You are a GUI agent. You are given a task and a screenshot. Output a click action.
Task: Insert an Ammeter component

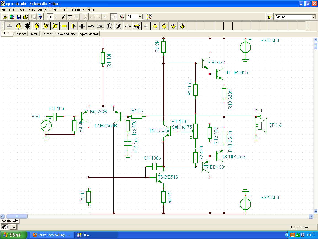55,26
